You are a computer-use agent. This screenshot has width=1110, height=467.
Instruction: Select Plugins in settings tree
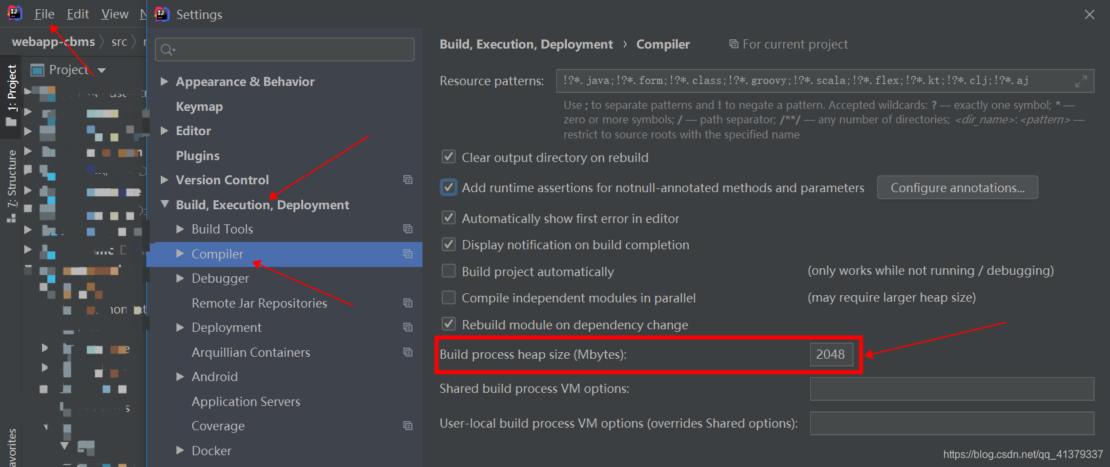coord(197,155)
